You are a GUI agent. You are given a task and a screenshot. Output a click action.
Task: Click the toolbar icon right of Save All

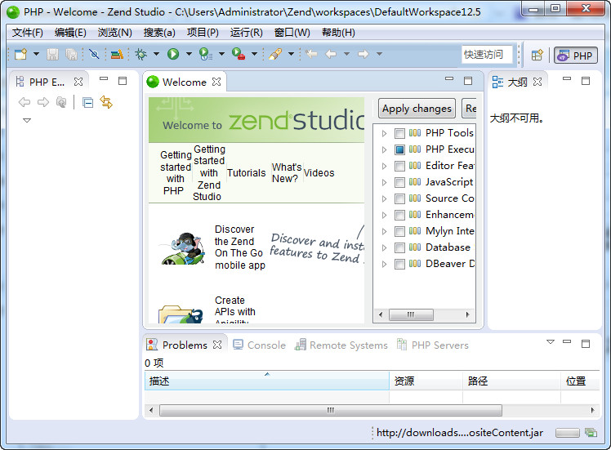click(x=94, y=54)
